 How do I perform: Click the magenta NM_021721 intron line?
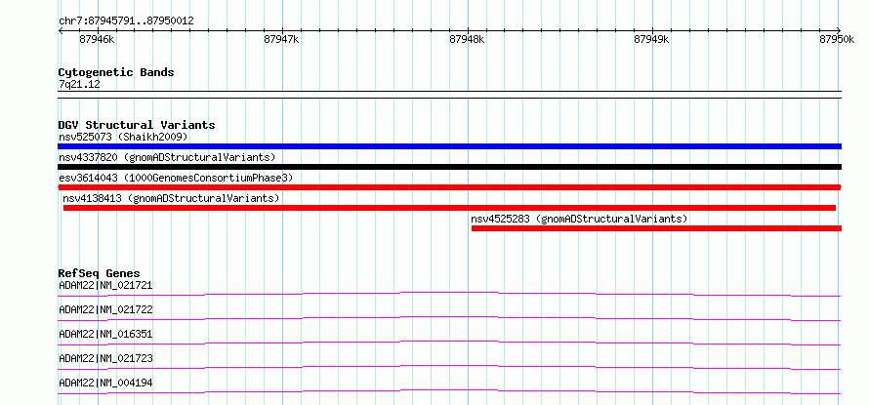click(x=449, y=294)
